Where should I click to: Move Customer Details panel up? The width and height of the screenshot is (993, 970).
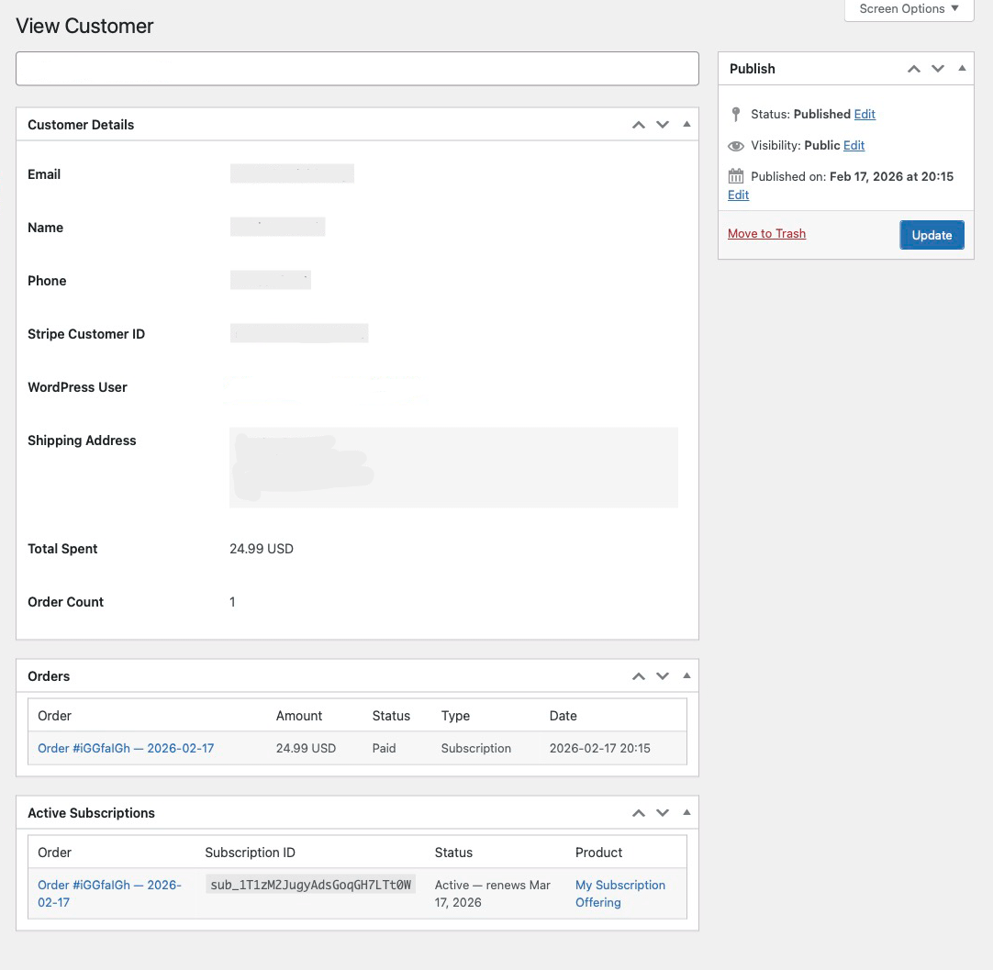click(x=639, y=125)
